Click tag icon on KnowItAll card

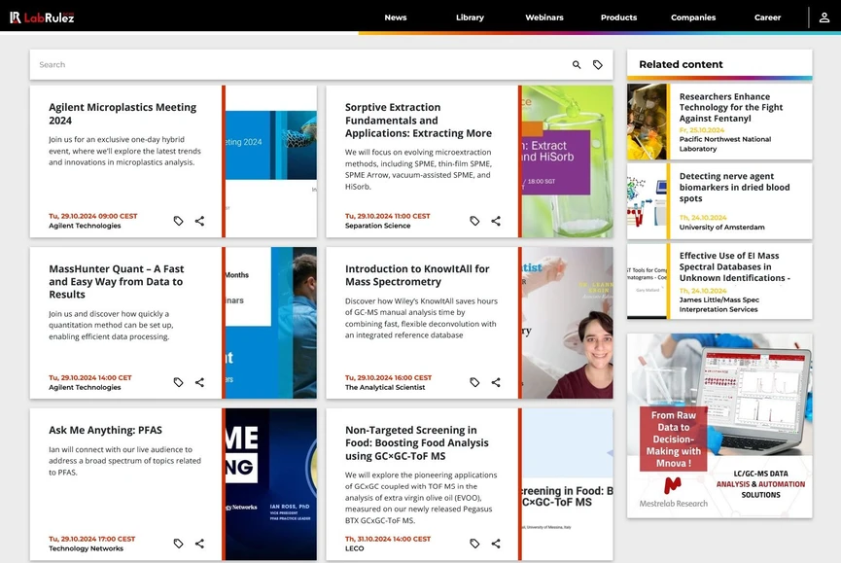pos(474,382)
